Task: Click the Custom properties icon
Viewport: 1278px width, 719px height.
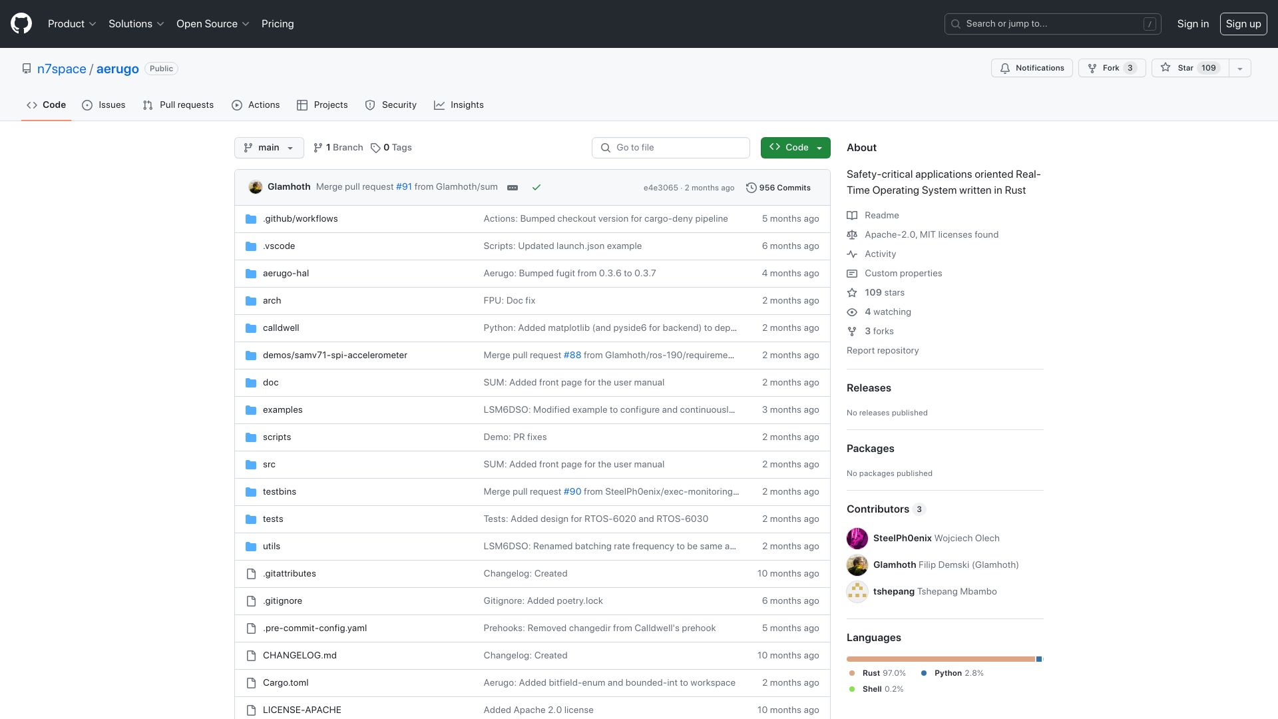Action: (852, 274)
